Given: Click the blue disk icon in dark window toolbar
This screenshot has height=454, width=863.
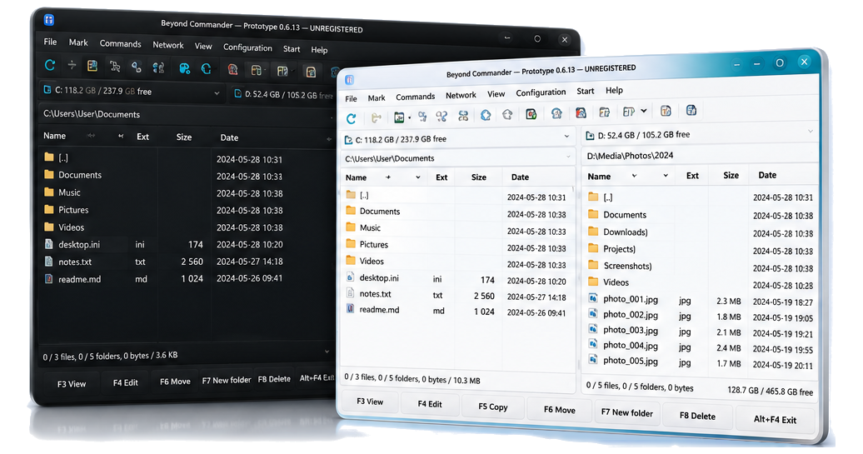Looking at the screenshot, I should point(184,68).
